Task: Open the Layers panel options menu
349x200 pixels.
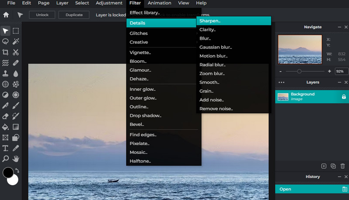Action: [281, 82]
